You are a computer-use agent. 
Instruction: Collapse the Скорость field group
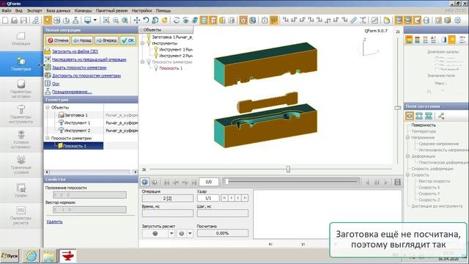tap(407, 175)
